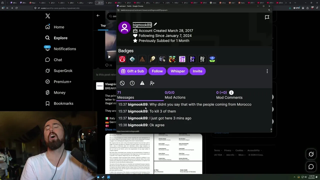Reload the X page in browser

tap(16, 8)
